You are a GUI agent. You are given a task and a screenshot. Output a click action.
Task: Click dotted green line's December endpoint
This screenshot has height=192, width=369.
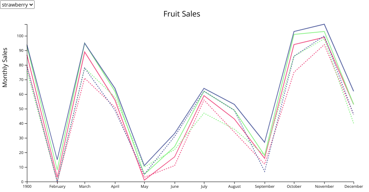(353, 123)
